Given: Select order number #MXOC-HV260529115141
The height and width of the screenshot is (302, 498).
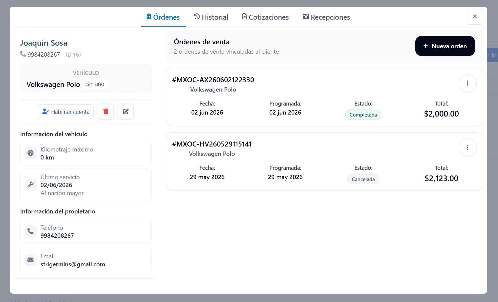Looking at the screenshot, I should pyautogui.click(x=212, y=144).
